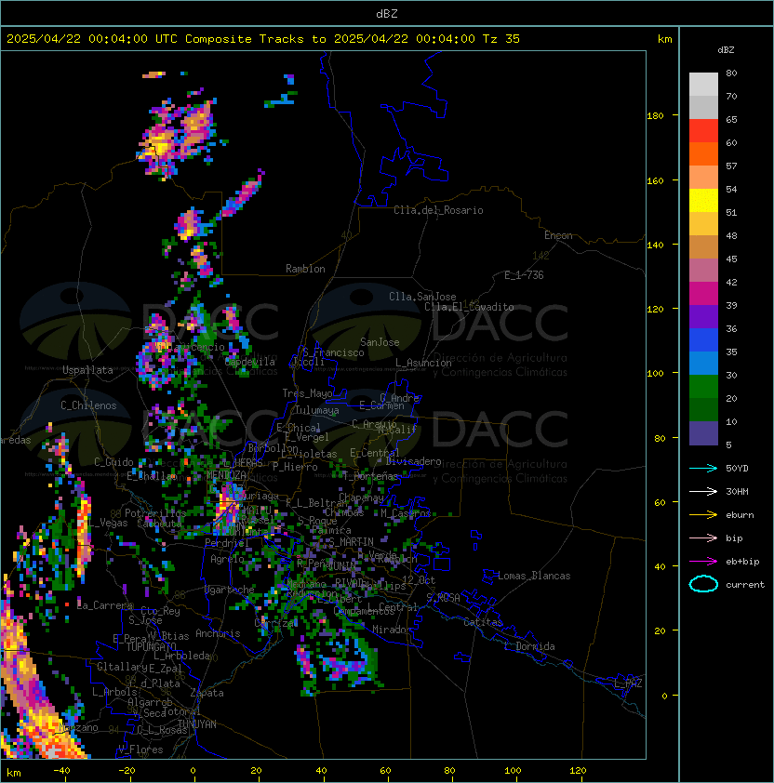
Task: Click the Catitas map label
Action: (483, 622)
